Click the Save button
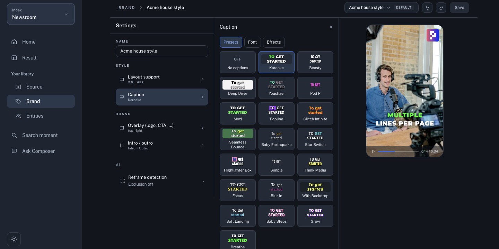This screenshot has width=499, height=249. point(459,8)
